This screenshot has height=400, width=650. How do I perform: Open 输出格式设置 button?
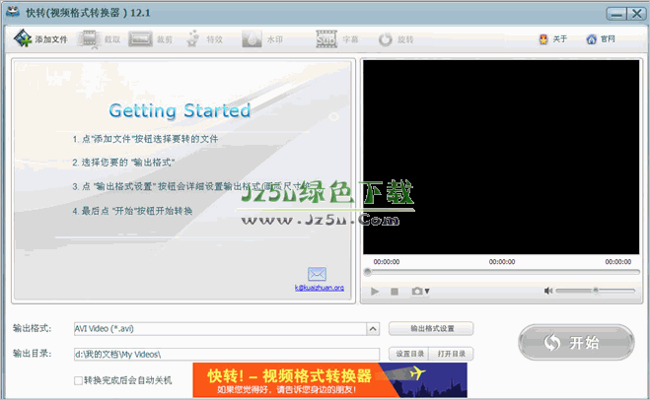tap(431, 328)
